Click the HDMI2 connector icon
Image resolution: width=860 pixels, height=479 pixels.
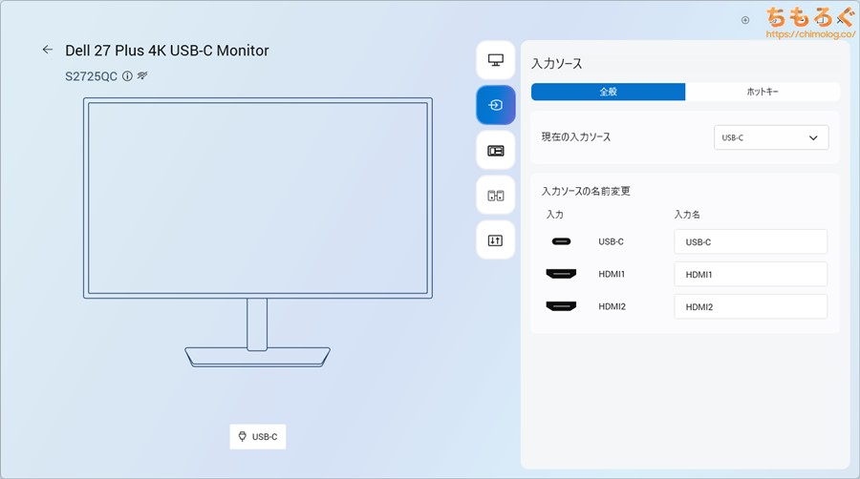point(561,307)
